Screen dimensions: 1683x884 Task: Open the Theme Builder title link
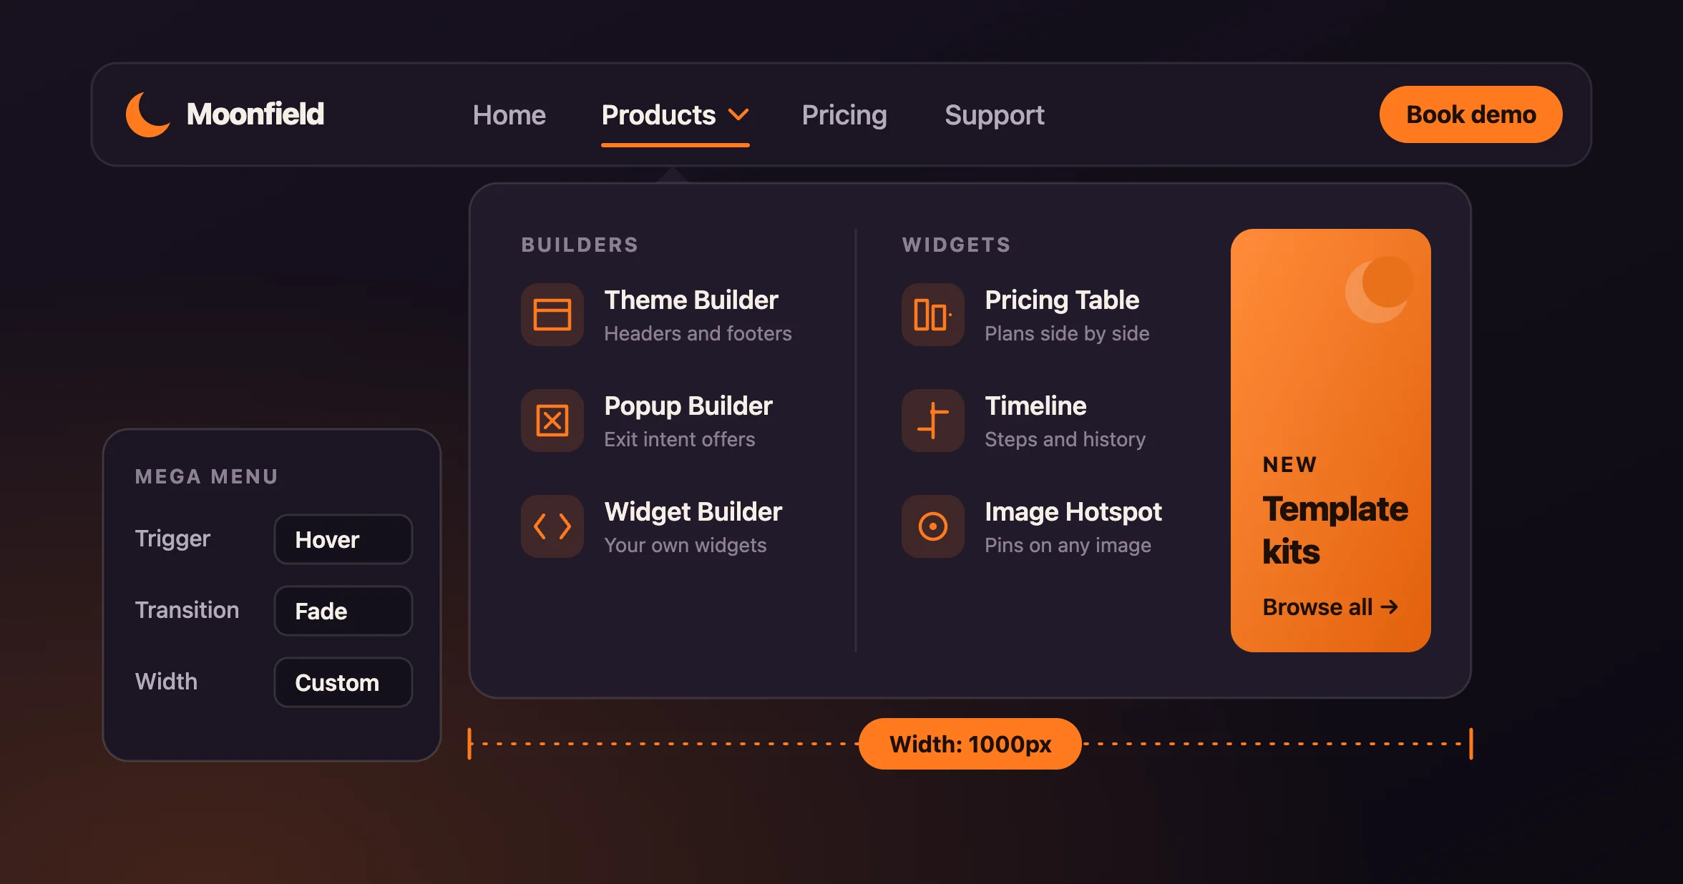(x=691, y=300)
